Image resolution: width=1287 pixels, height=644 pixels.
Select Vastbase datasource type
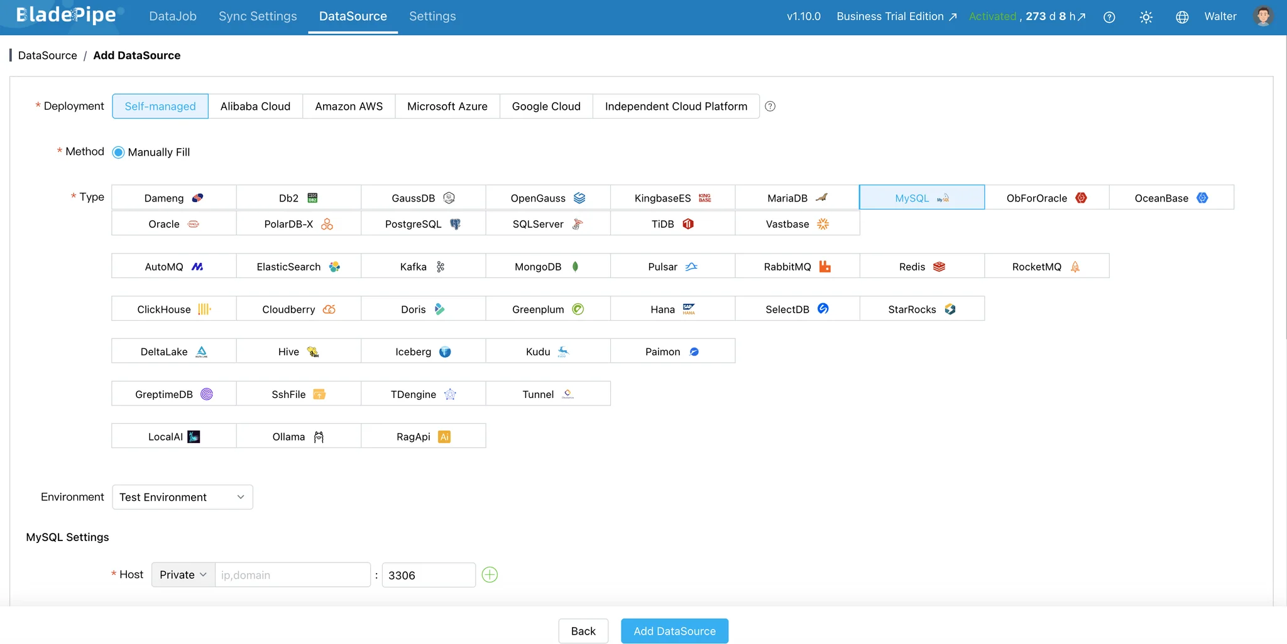(797, 224)
